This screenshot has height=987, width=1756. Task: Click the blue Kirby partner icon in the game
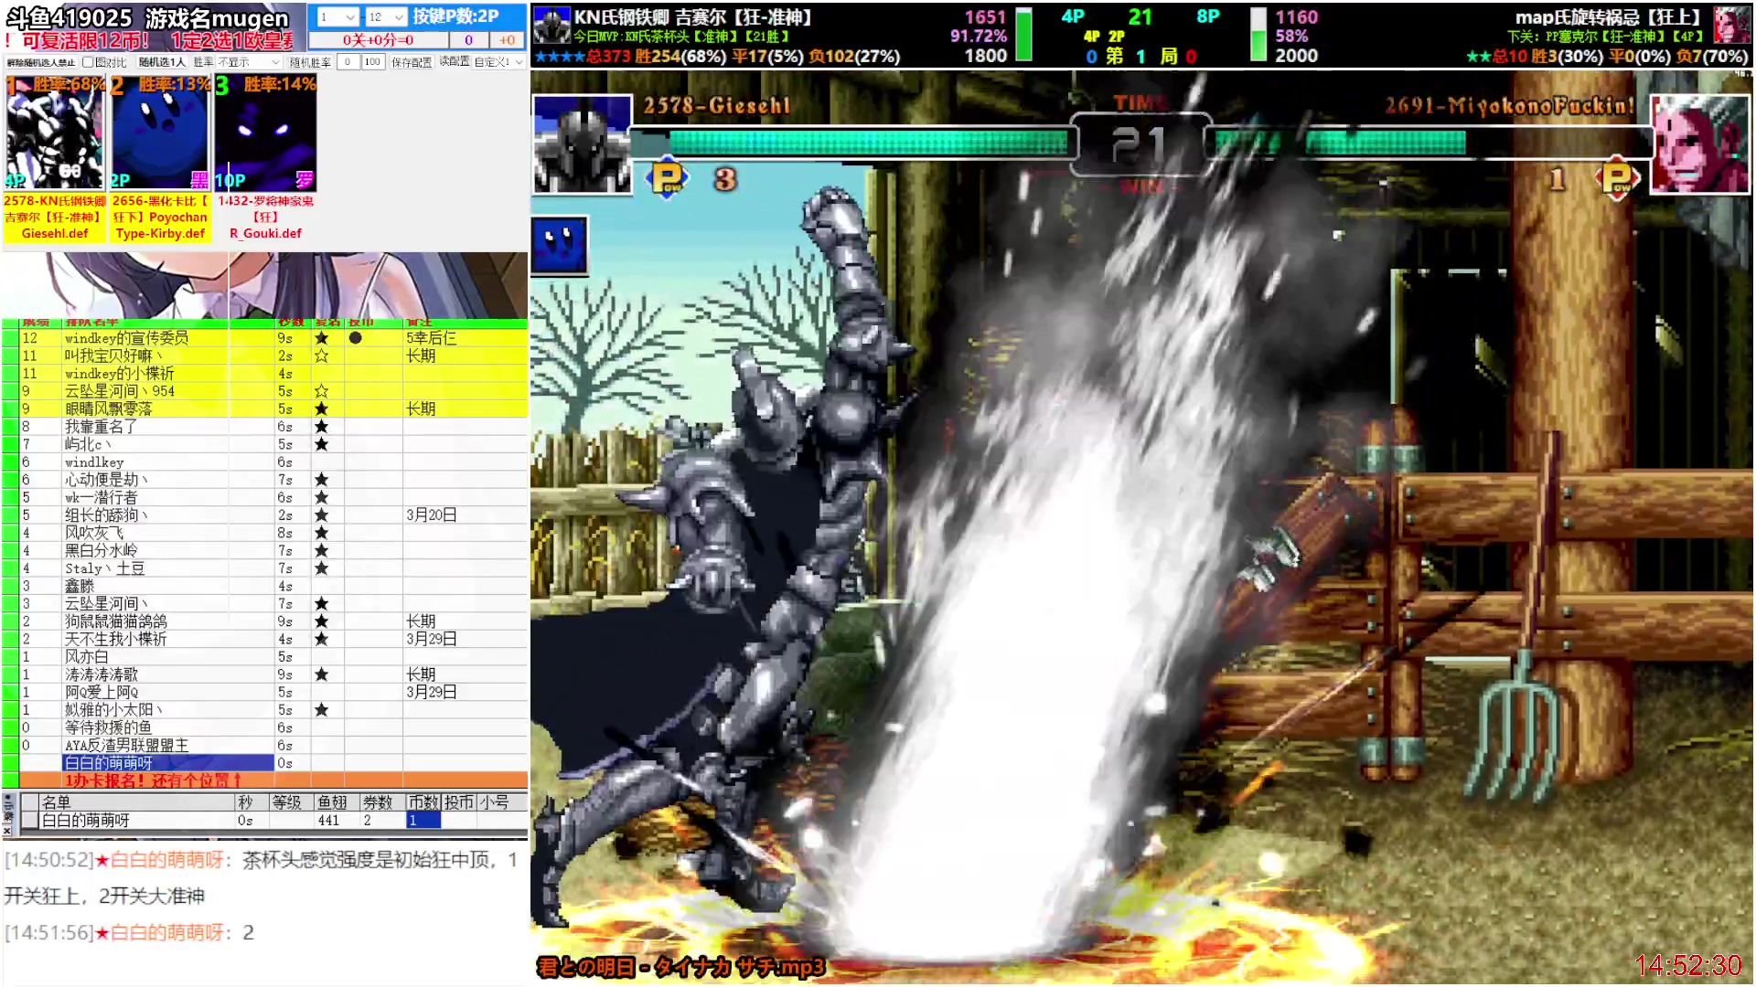(x=560, y=246)
